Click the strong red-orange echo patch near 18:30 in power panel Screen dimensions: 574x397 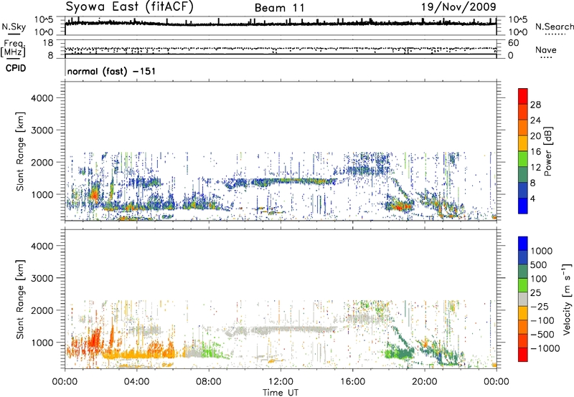point(400,206)
